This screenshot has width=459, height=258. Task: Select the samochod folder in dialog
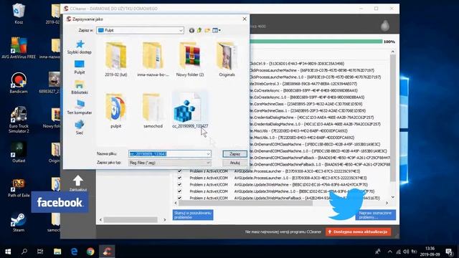tap(153, 110)
